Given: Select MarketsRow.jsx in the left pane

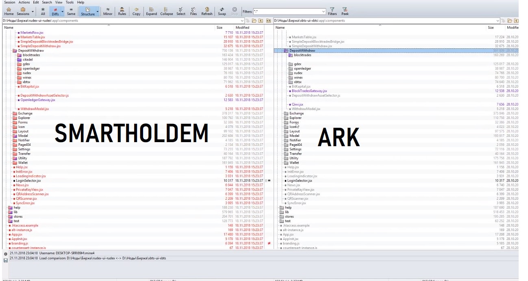Looking at the screenshot, I should (32, 32).
